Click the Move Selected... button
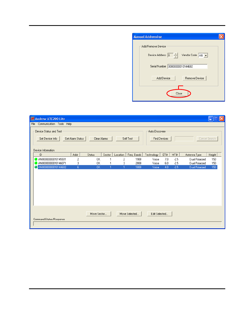This screenshot has width=247, height=320. [129, 214]
